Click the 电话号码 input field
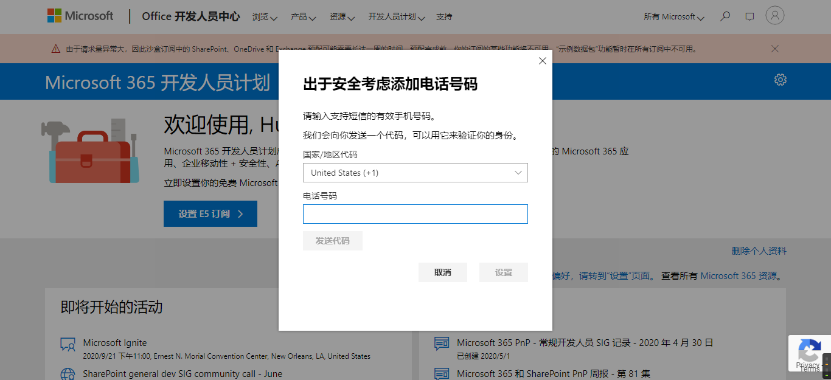Image resolution: width=831 pixels, height=380 pixels. [415, 214]
